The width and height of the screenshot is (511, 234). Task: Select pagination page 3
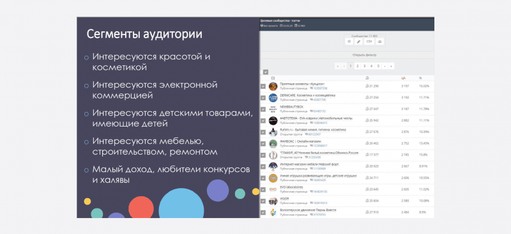pos(364,66)
